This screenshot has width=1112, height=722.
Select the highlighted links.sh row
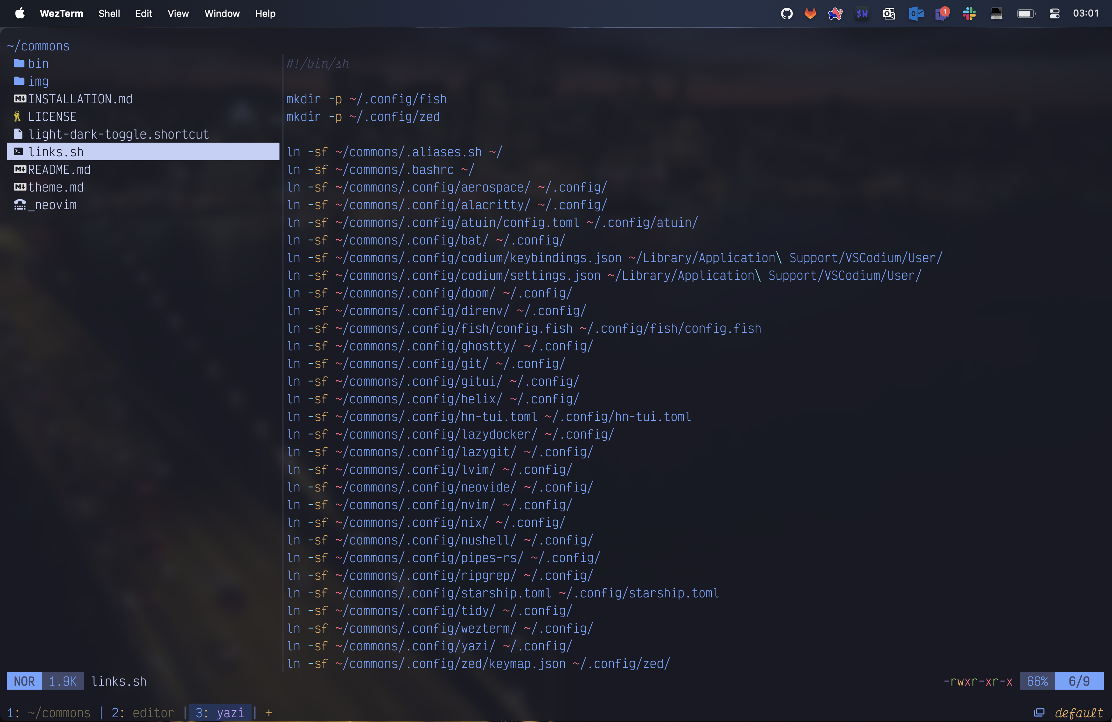143,152
